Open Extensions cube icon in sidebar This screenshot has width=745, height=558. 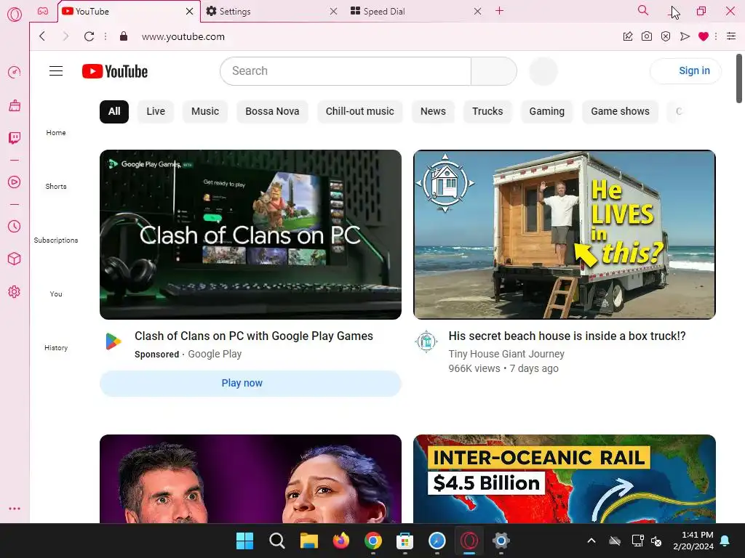15,259
